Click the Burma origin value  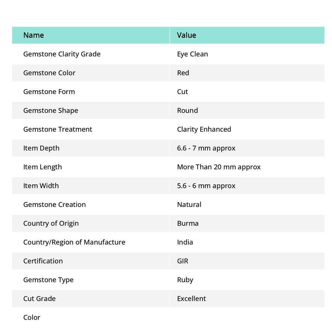[188, 223]
